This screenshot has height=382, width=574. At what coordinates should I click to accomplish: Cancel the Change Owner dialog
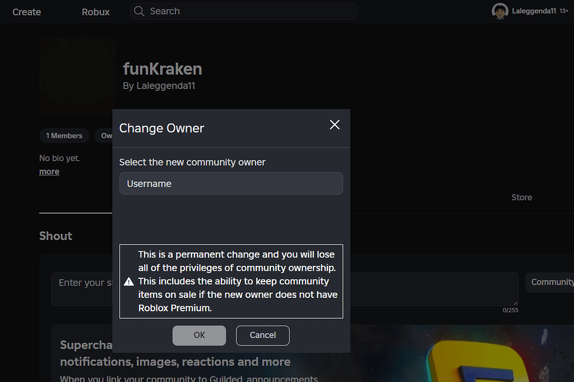click(x=262, y=335)
